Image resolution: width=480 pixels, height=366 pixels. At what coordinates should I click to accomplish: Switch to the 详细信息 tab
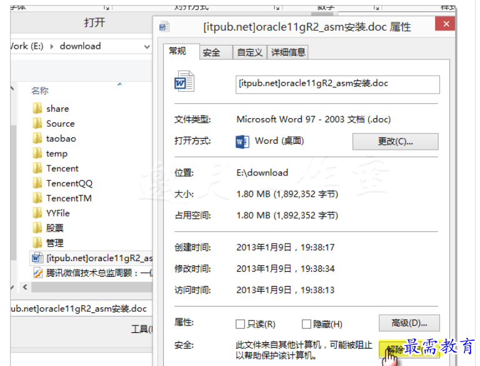coord(287,52)
